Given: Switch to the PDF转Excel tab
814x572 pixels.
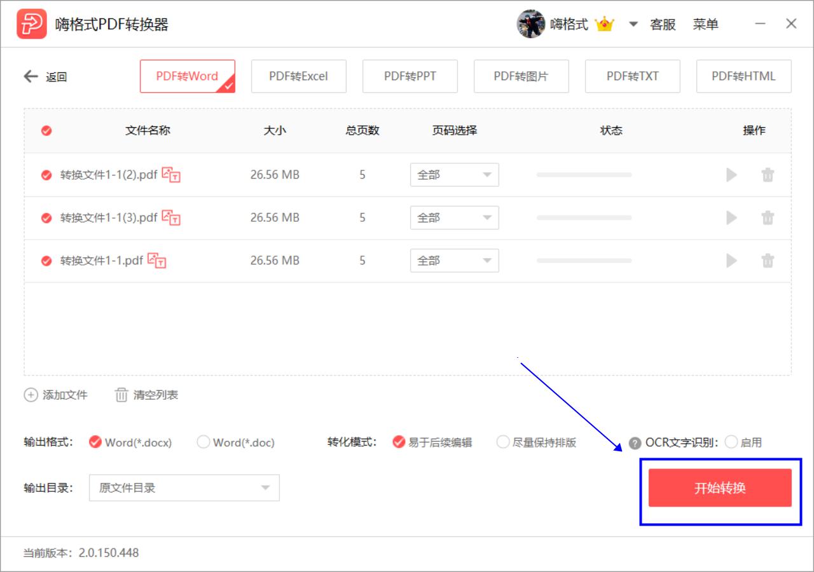Looking at the screenshot, I should point(299,76).
